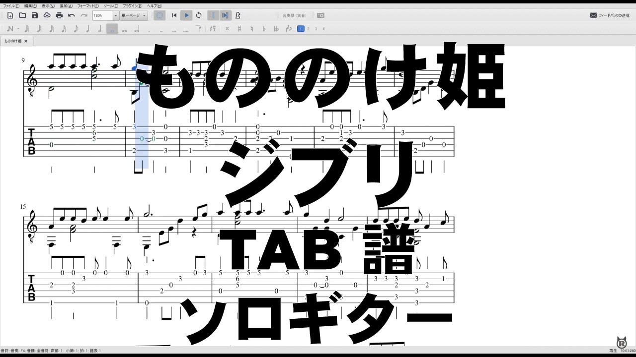The height and width of the screenshot is (357, 636).
Task: Click measure number 15 label
Action: pyautogui.click(x=23, y=207)
